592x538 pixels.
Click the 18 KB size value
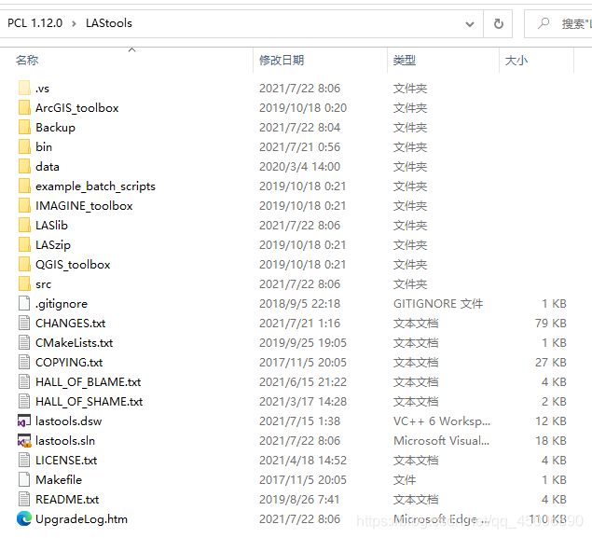coord(550,441)
